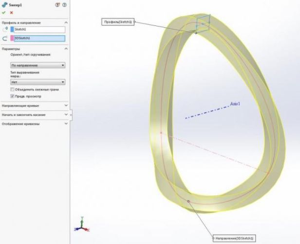Click the profile selection icon beside Sketch1
Viewport: 300px width, 244px height.
point(5,29)
